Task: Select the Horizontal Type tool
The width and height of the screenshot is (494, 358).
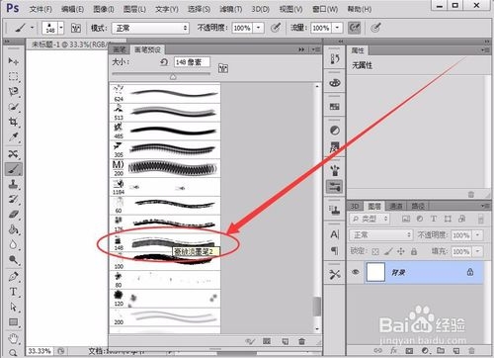Action: (13, 292)
